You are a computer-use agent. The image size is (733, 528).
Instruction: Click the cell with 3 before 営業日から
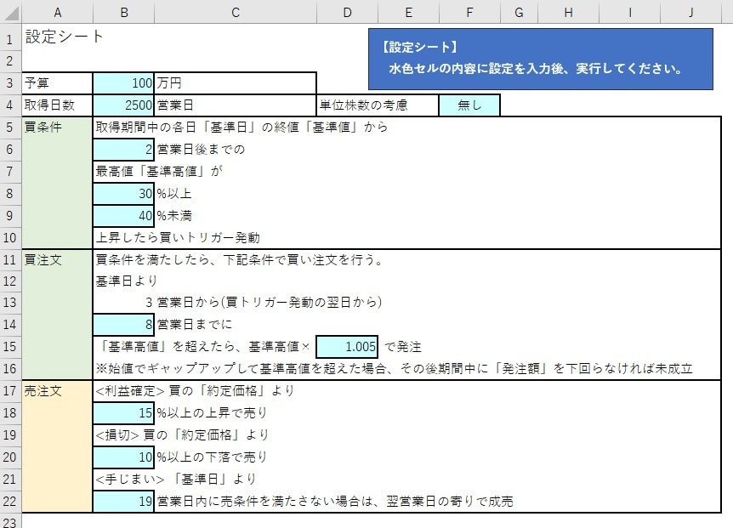point(124,303)
